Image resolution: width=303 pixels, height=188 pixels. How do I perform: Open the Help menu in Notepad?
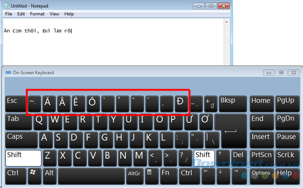69,14
